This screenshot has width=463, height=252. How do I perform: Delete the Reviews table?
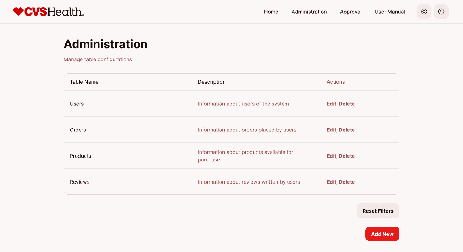(x=347, y=182)
